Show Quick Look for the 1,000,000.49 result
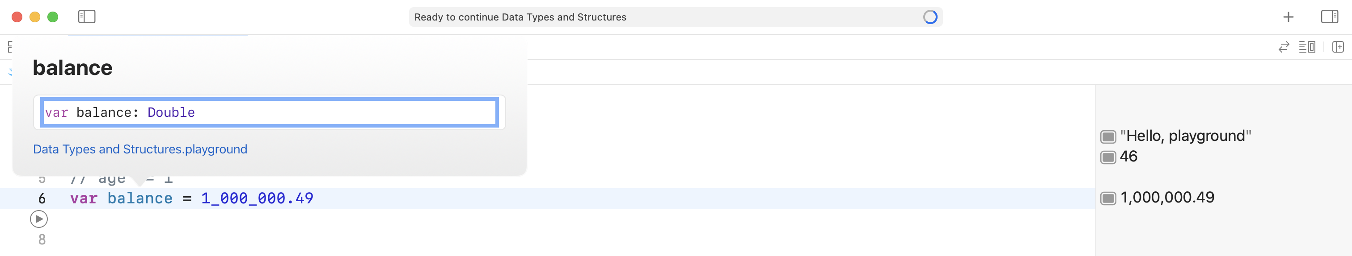Image resolution: width=1352 pixels, height=256 pixels. click(x=1107, y=198)
